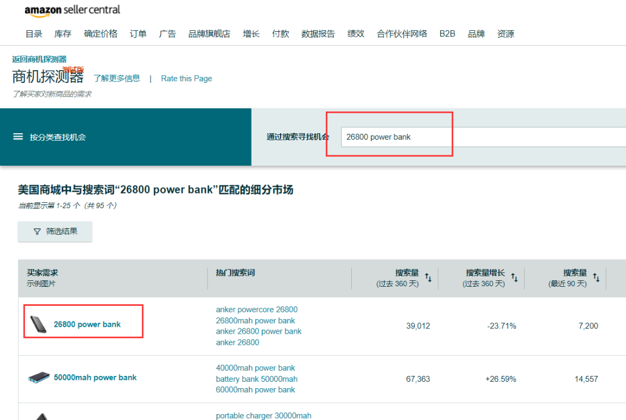
Task: Click search term 40000mah power bank
Action: [256, 368]
